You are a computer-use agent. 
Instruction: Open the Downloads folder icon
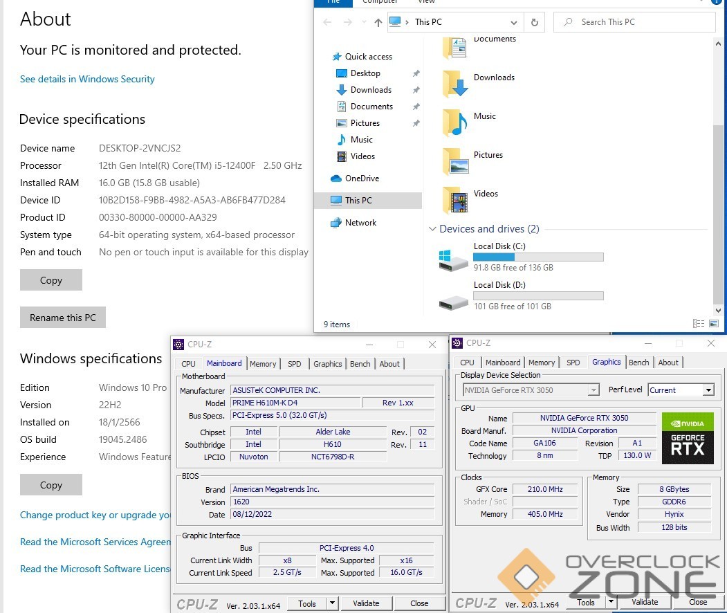point(456,83)
